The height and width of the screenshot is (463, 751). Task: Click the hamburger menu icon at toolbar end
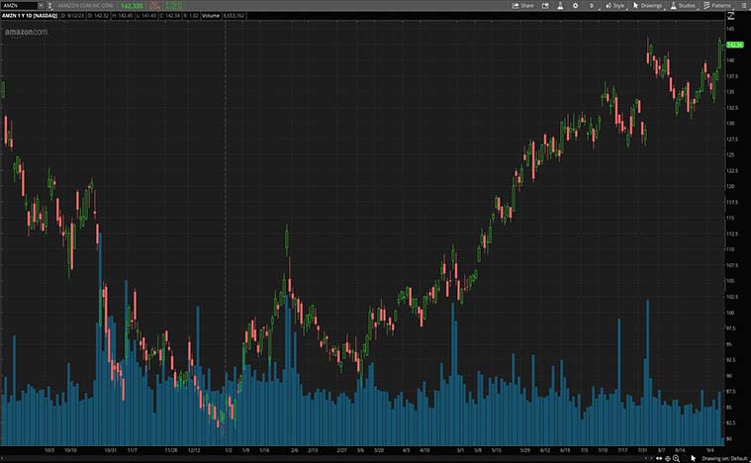743,5
